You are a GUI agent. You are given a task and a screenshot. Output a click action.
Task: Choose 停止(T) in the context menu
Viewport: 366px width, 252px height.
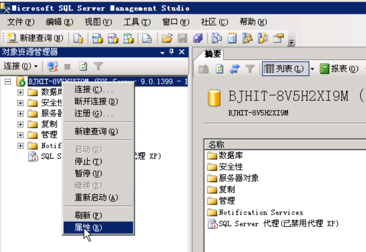point(98,161)
